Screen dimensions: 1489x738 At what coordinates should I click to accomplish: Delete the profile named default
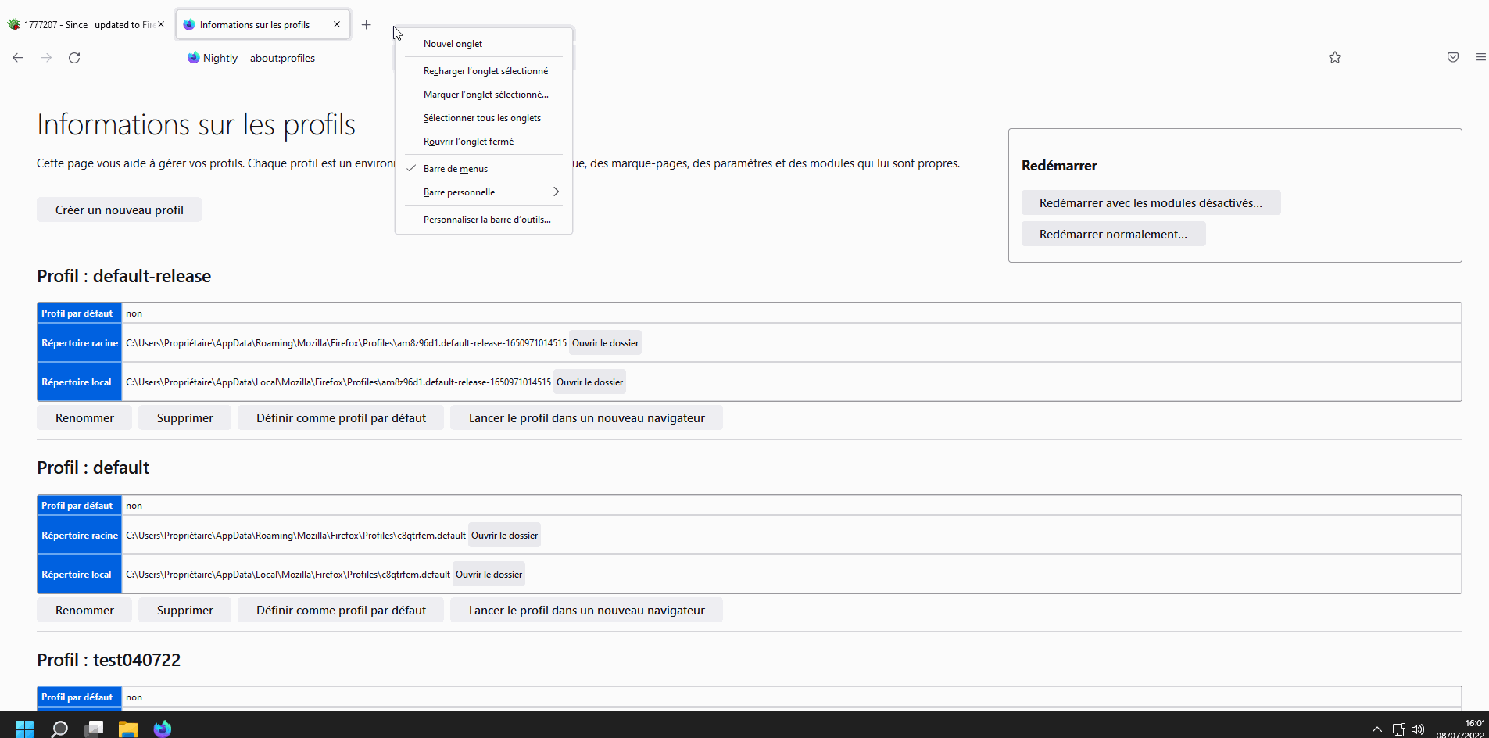click(184, 610)
